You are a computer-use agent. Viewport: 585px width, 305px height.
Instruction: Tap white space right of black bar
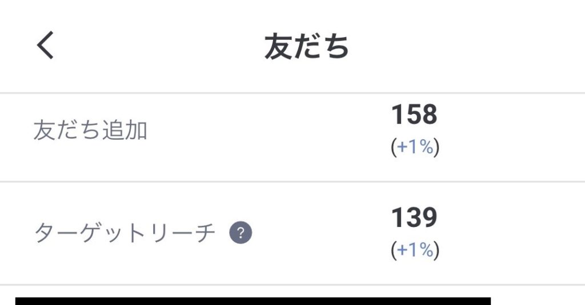point(537,298)
